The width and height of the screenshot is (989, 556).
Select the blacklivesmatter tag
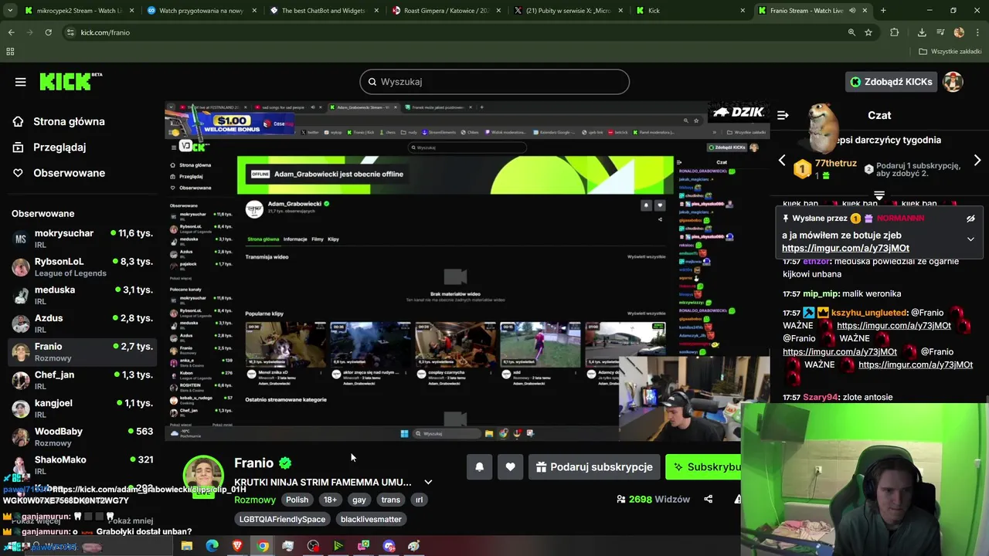click(x=371, y=520)
